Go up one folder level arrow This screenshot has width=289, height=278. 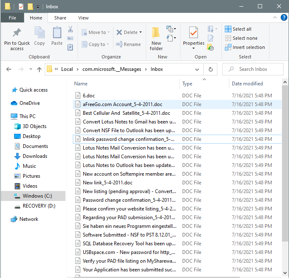(x=39, y=69)
